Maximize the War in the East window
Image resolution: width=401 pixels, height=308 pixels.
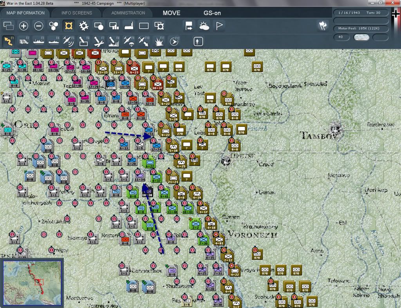click(x=381, y=3)
